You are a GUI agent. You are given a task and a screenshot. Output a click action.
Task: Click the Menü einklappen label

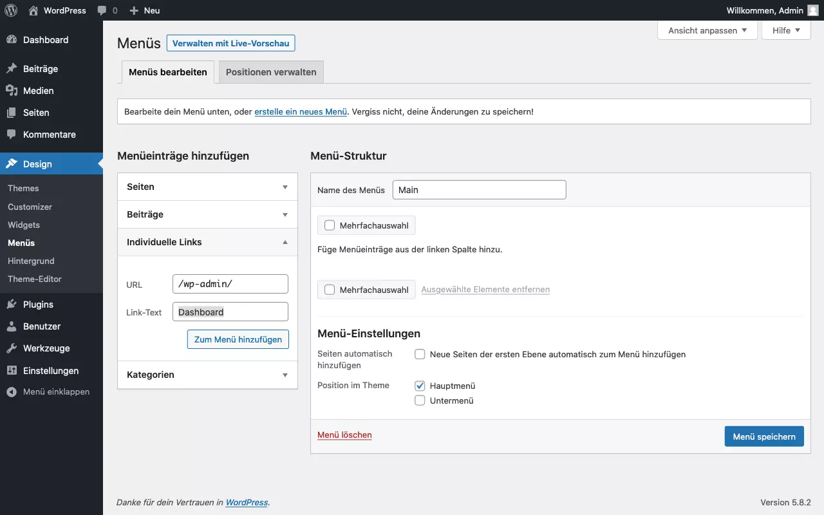pos(56,391)
